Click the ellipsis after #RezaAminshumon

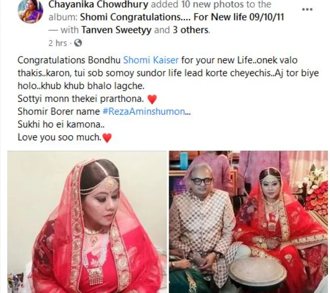[x=188, y=113]
